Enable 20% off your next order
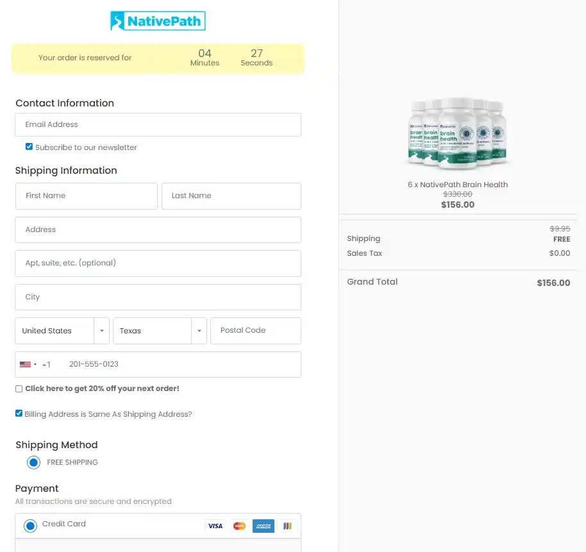The height and width of the screenshot is (552, 586). [19, 389]
